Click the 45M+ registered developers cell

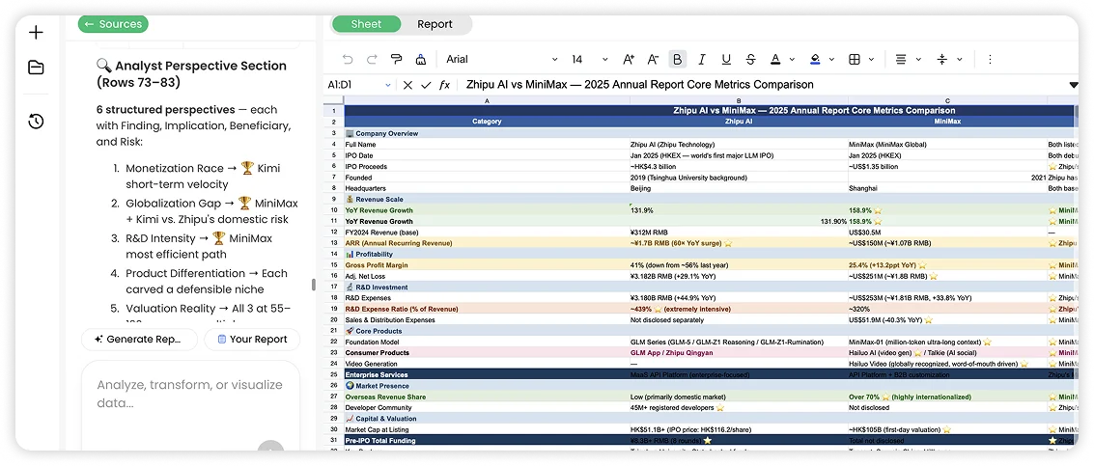click(x=738, y=407)
